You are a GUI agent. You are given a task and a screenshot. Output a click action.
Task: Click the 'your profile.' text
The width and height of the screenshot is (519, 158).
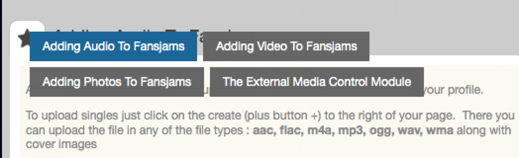tap(453, 90)
